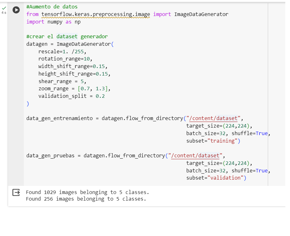Click the "/content/dataset" path in the pruebas generator
The width and height of the screenshot is (290, 236).
click(x=195, y=155)
